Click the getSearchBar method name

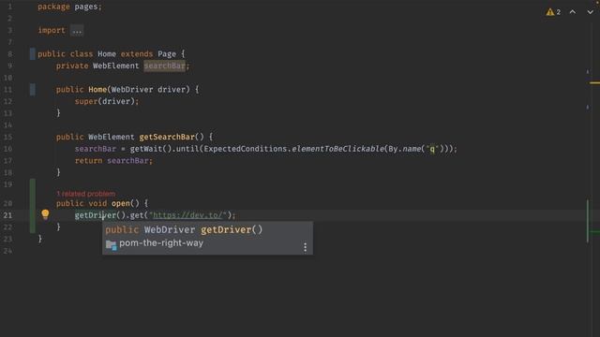[167, 137]
